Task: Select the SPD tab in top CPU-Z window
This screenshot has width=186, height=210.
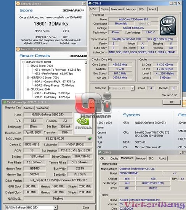Action: 141,9
